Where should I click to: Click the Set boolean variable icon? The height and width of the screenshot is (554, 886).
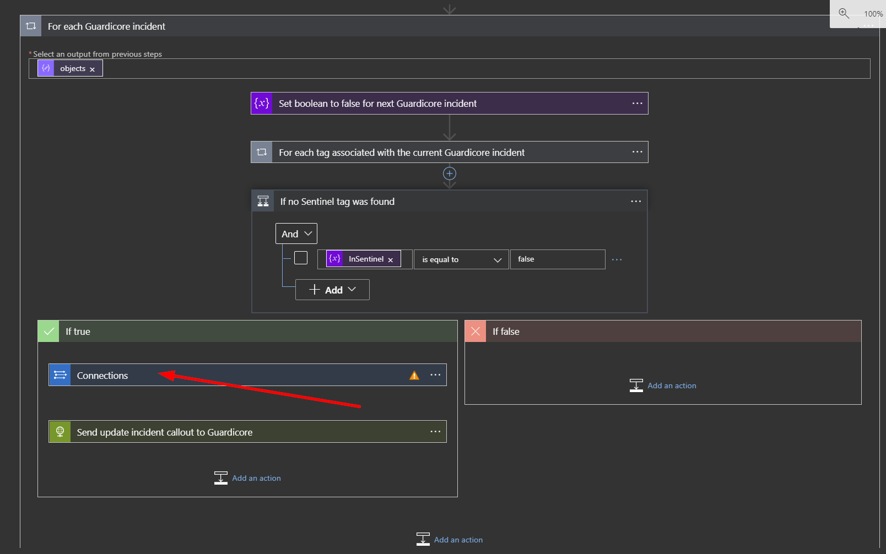(x=262, y=104)
